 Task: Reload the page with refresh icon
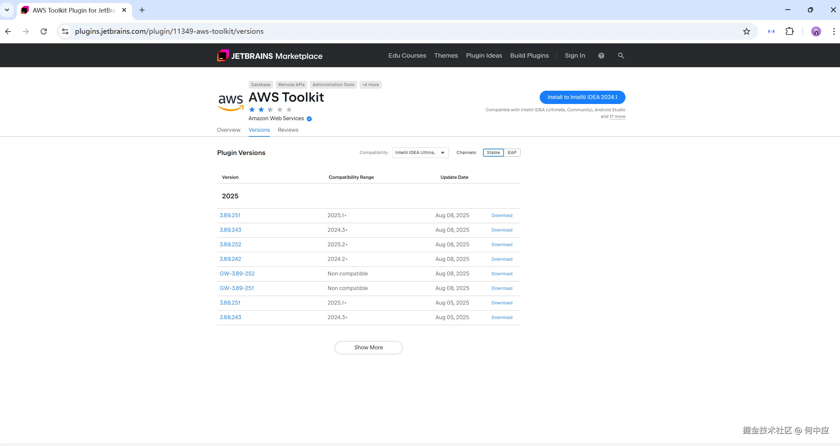(44, 31)
